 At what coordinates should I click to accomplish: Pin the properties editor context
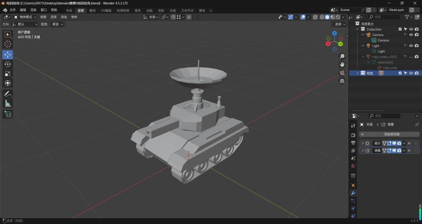tap(417, 124)
